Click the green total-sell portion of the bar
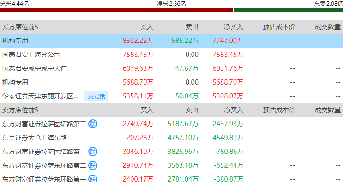343x182 pixels. [289, 10]
